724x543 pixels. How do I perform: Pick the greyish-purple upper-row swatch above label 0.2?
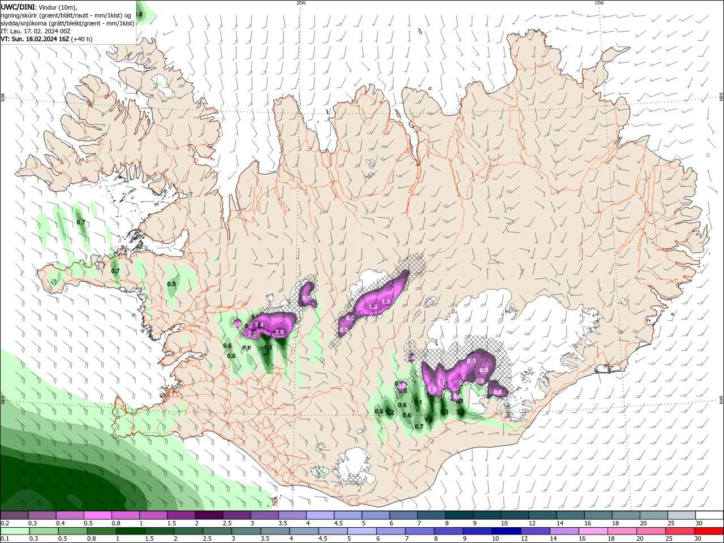[x=14, y=515]
